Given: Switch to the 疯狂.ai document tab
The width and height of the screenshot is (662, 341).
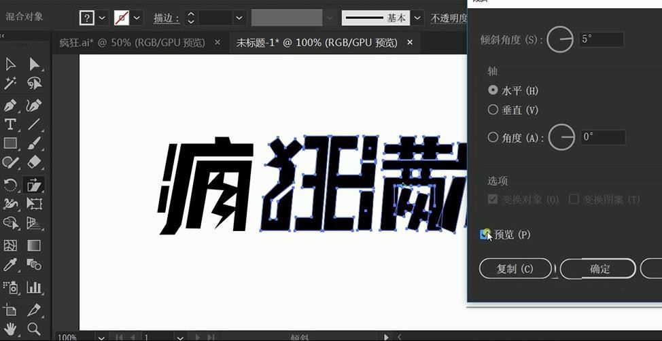Looking at the screenshot, I should click(x=132, y=43).
